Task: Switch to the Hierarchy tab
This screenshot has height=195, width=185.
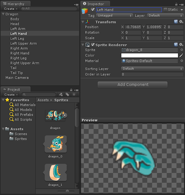Action: click(15, 4)
